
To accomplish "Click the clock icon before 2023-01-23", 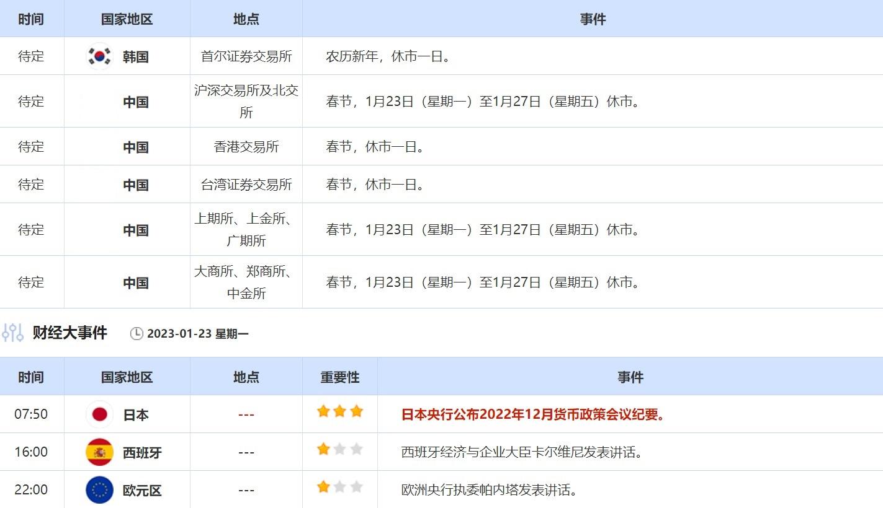I will click(137, 334).
